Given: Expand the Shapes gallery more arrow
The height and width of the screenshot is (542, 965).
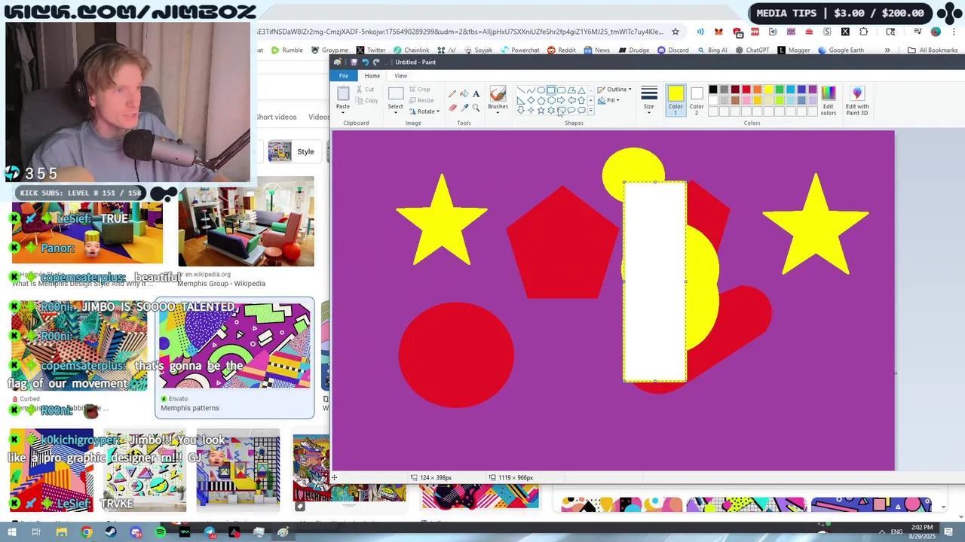Looking at the screenshot, I should click(590, 111).
